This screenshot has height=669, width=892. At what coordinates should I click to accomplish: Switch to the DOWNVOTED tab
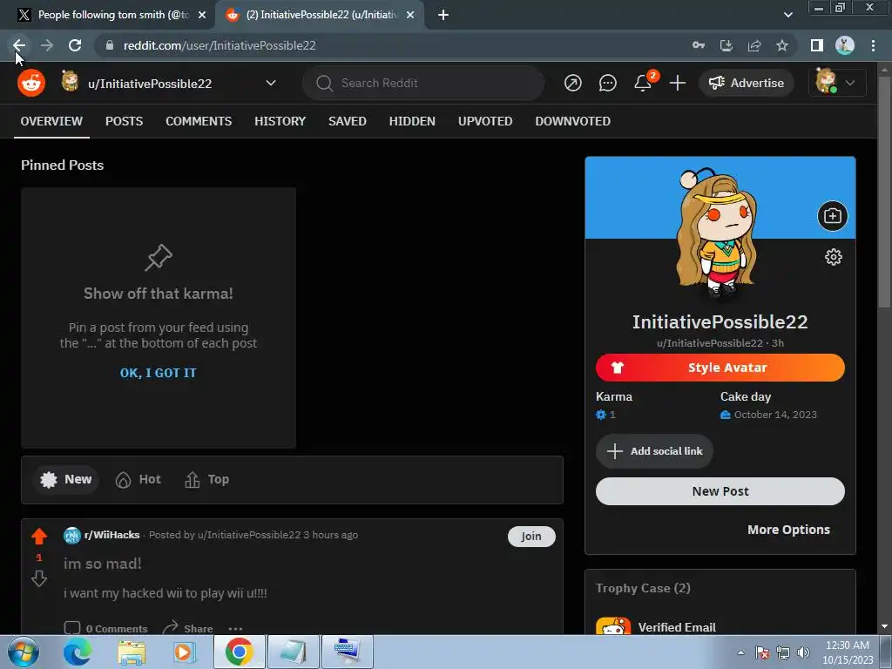coord(572,121)
